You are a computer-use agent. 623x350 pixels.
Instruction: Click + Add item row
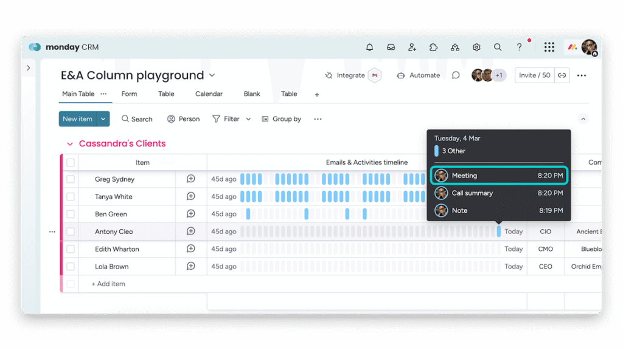tap(108, 284)
